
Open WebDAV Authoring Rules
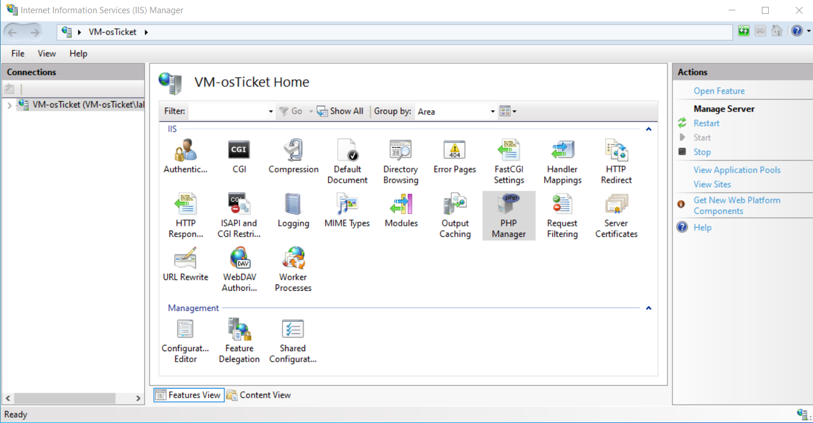(x=239, y=270)
